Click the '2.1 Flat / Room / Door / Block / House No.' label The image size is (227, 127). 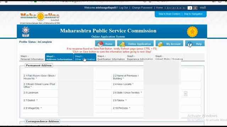[39, 77]
